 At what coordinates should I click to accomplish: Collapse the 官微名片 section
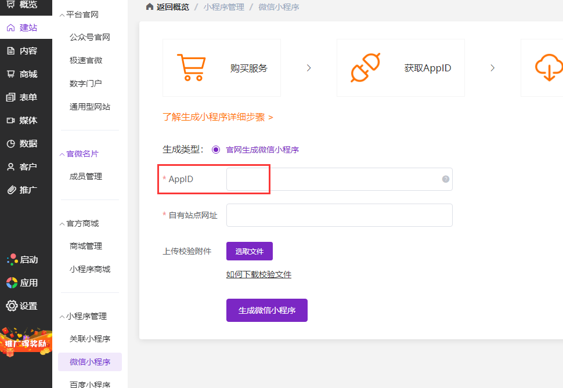[x=62, y=154]
